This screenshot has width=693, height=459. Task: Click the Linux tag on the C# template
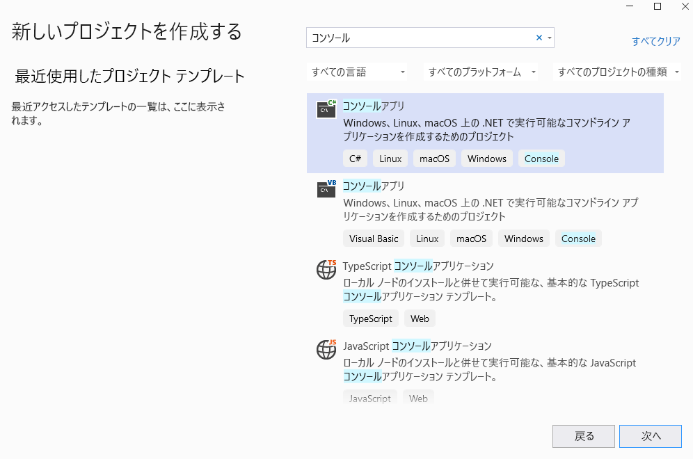(390, 159)
